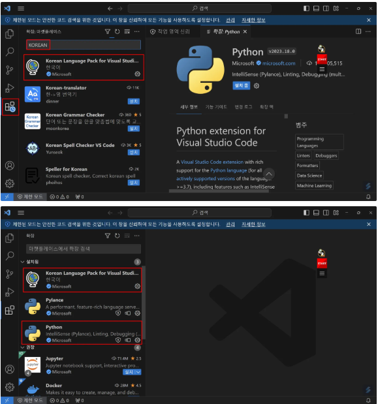Viewport: 378px width, 404px height.
Task: Open Search view in bottom window activity bar
Action: tap(10, 256)
